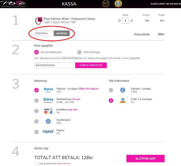This screenshot has width=181, height=166.
Task: Select Ny privatperson radio option
Action: click(x=37, y=52)
